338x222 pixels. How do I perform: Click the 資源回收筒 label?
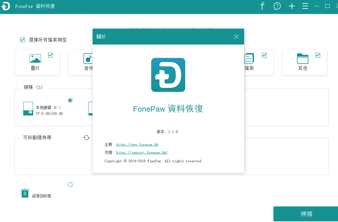coord(41,196)
